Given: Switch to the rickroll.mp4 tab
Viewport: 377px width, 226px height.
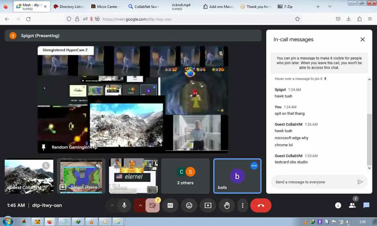Looking at the screenshot, I should click(181, 6).
